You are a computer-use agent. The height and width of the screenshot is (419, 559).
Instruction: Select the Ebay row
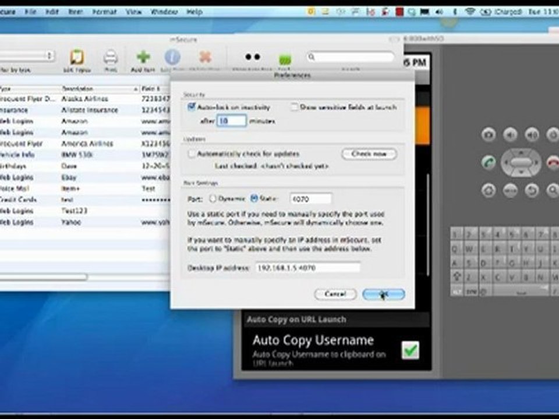85,177
